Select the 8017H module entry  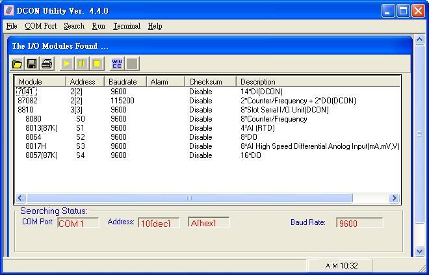(x=36, y=146)
